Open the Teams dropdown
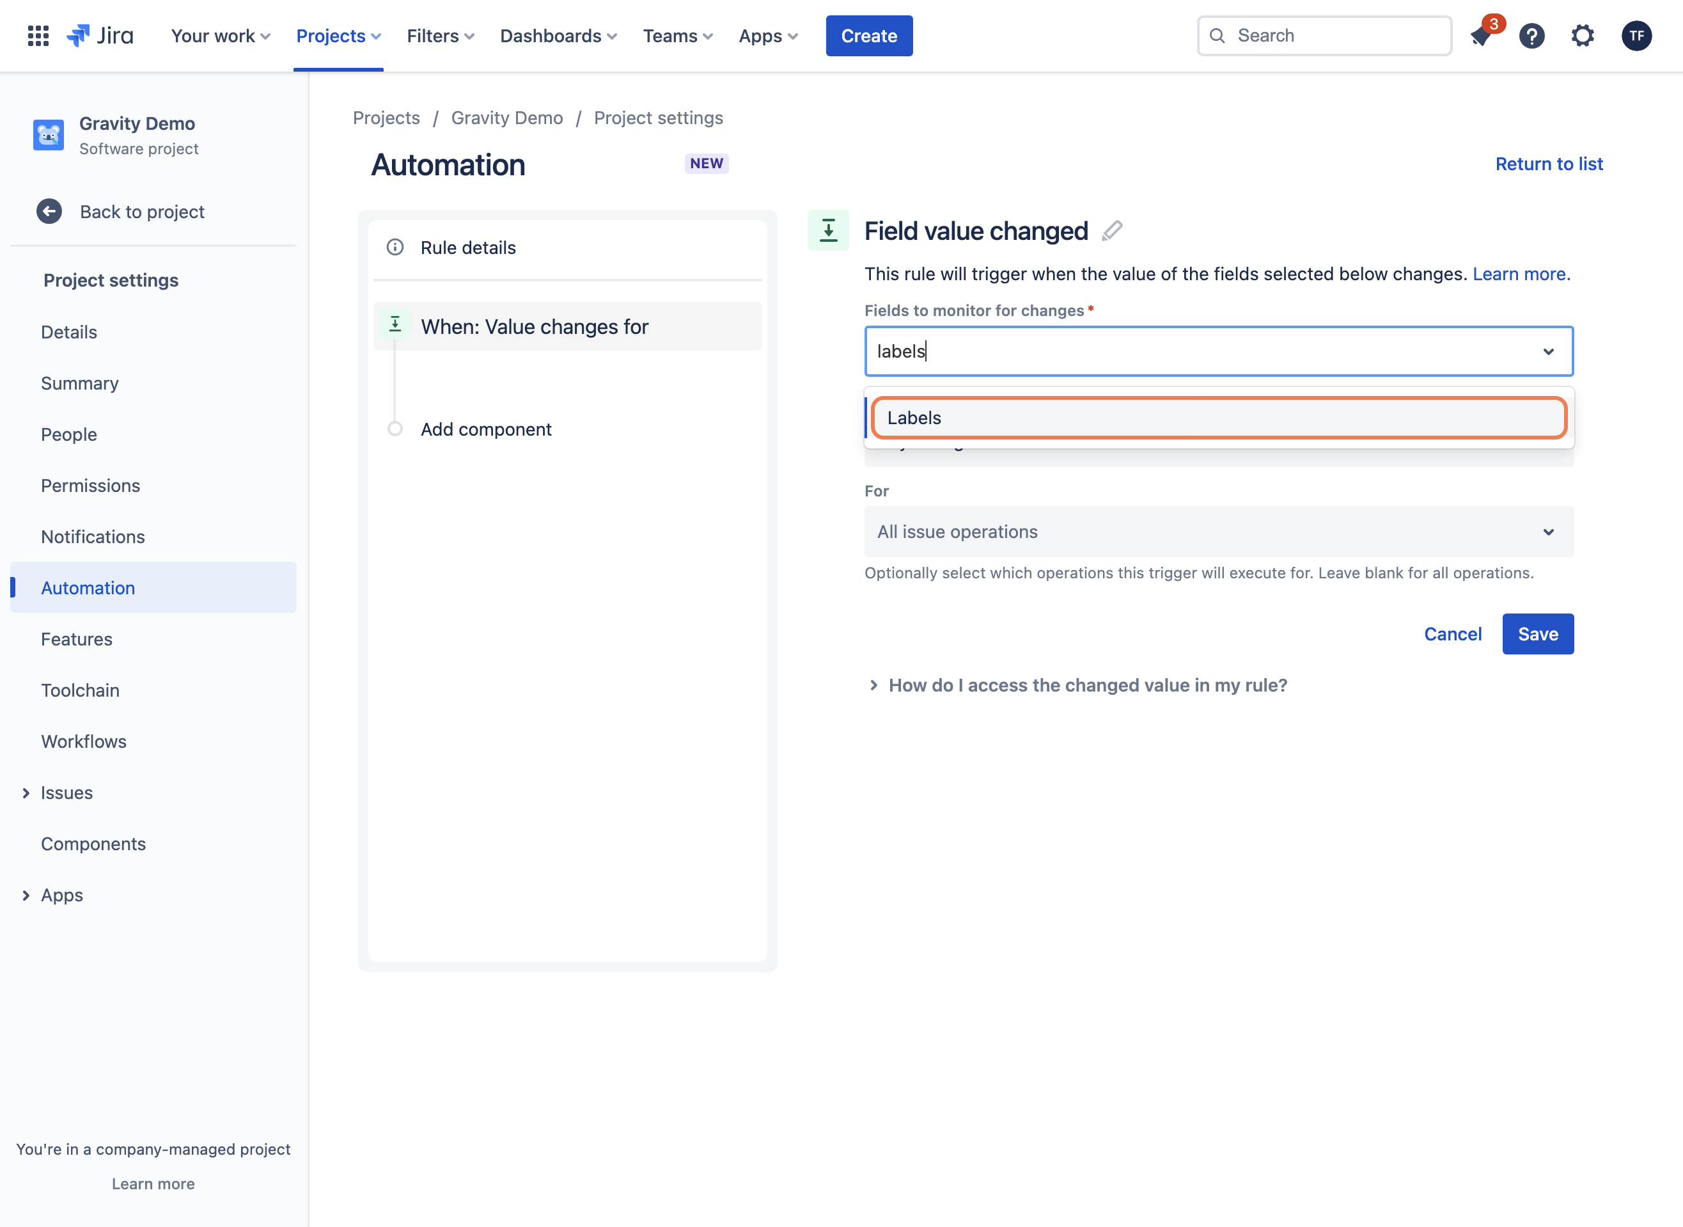The height and width of the screenshot is (1227, 1683). tap(678, 36)
